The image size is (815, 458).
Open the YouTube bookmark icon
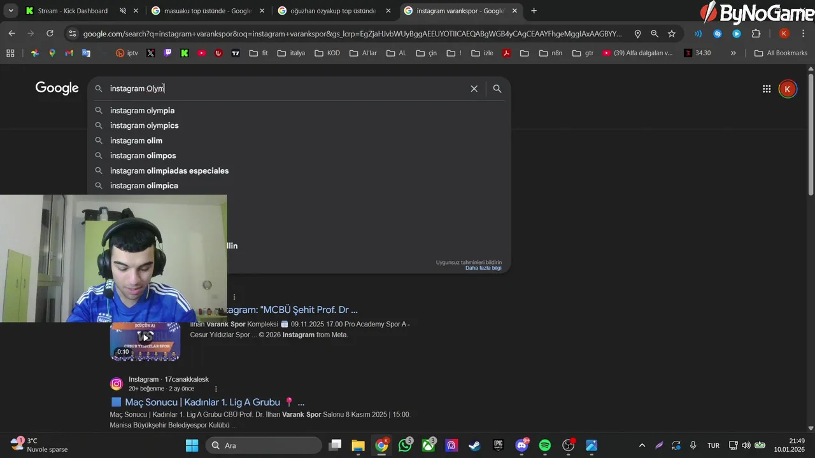[202, 53]
